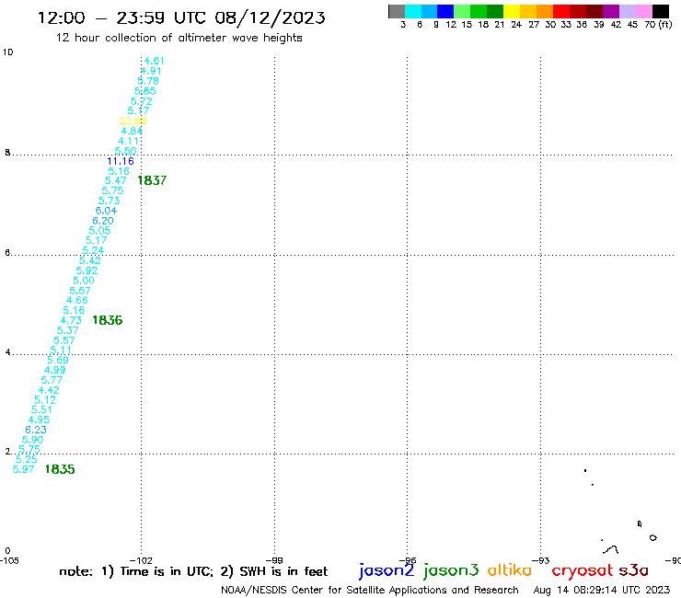Screen dimensions: 681x598
Task: Click the 6.04 wave height value
Action: click(106, 210)
